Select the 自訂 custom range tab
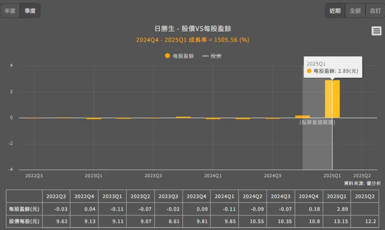 [x=375, y=11]
